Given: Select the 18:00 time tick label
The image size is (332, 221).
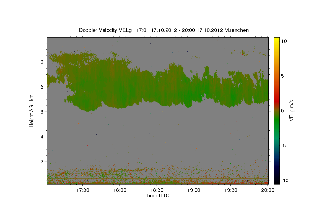Looking at the screenshot, I should coord(120,190).
